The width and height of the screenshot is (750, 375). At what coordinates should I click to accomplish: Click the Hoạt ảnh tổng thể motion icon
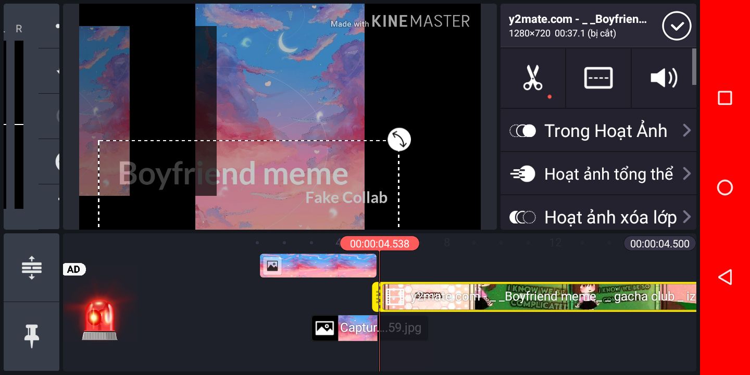pyautogui.click(x=522, y=173)
